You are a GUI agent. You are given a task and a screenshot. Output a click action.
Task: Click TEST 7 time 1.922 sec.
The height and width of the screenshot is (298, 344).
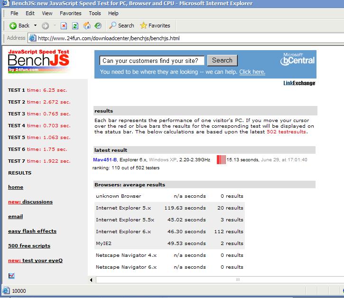click(39, 161)
